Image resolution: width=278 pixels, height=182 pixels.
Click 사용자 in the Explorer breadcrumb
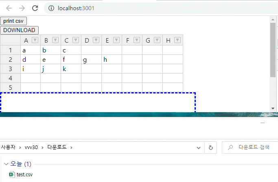[8, 147]
